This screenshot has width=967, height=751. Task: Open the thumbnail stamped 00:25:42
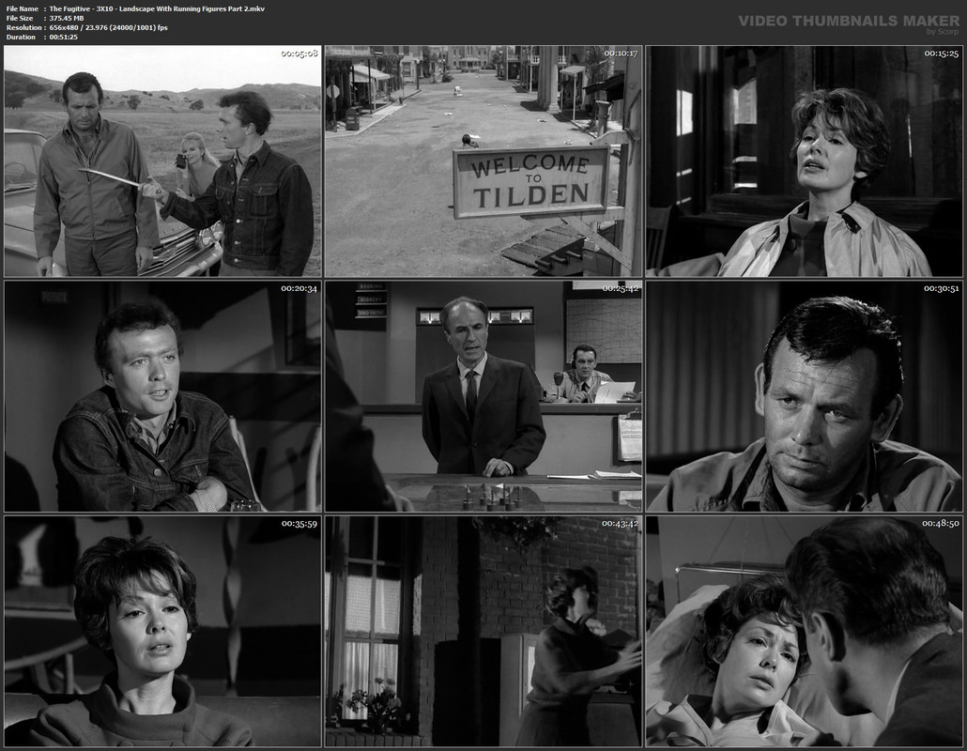click(x=483, y=396)
